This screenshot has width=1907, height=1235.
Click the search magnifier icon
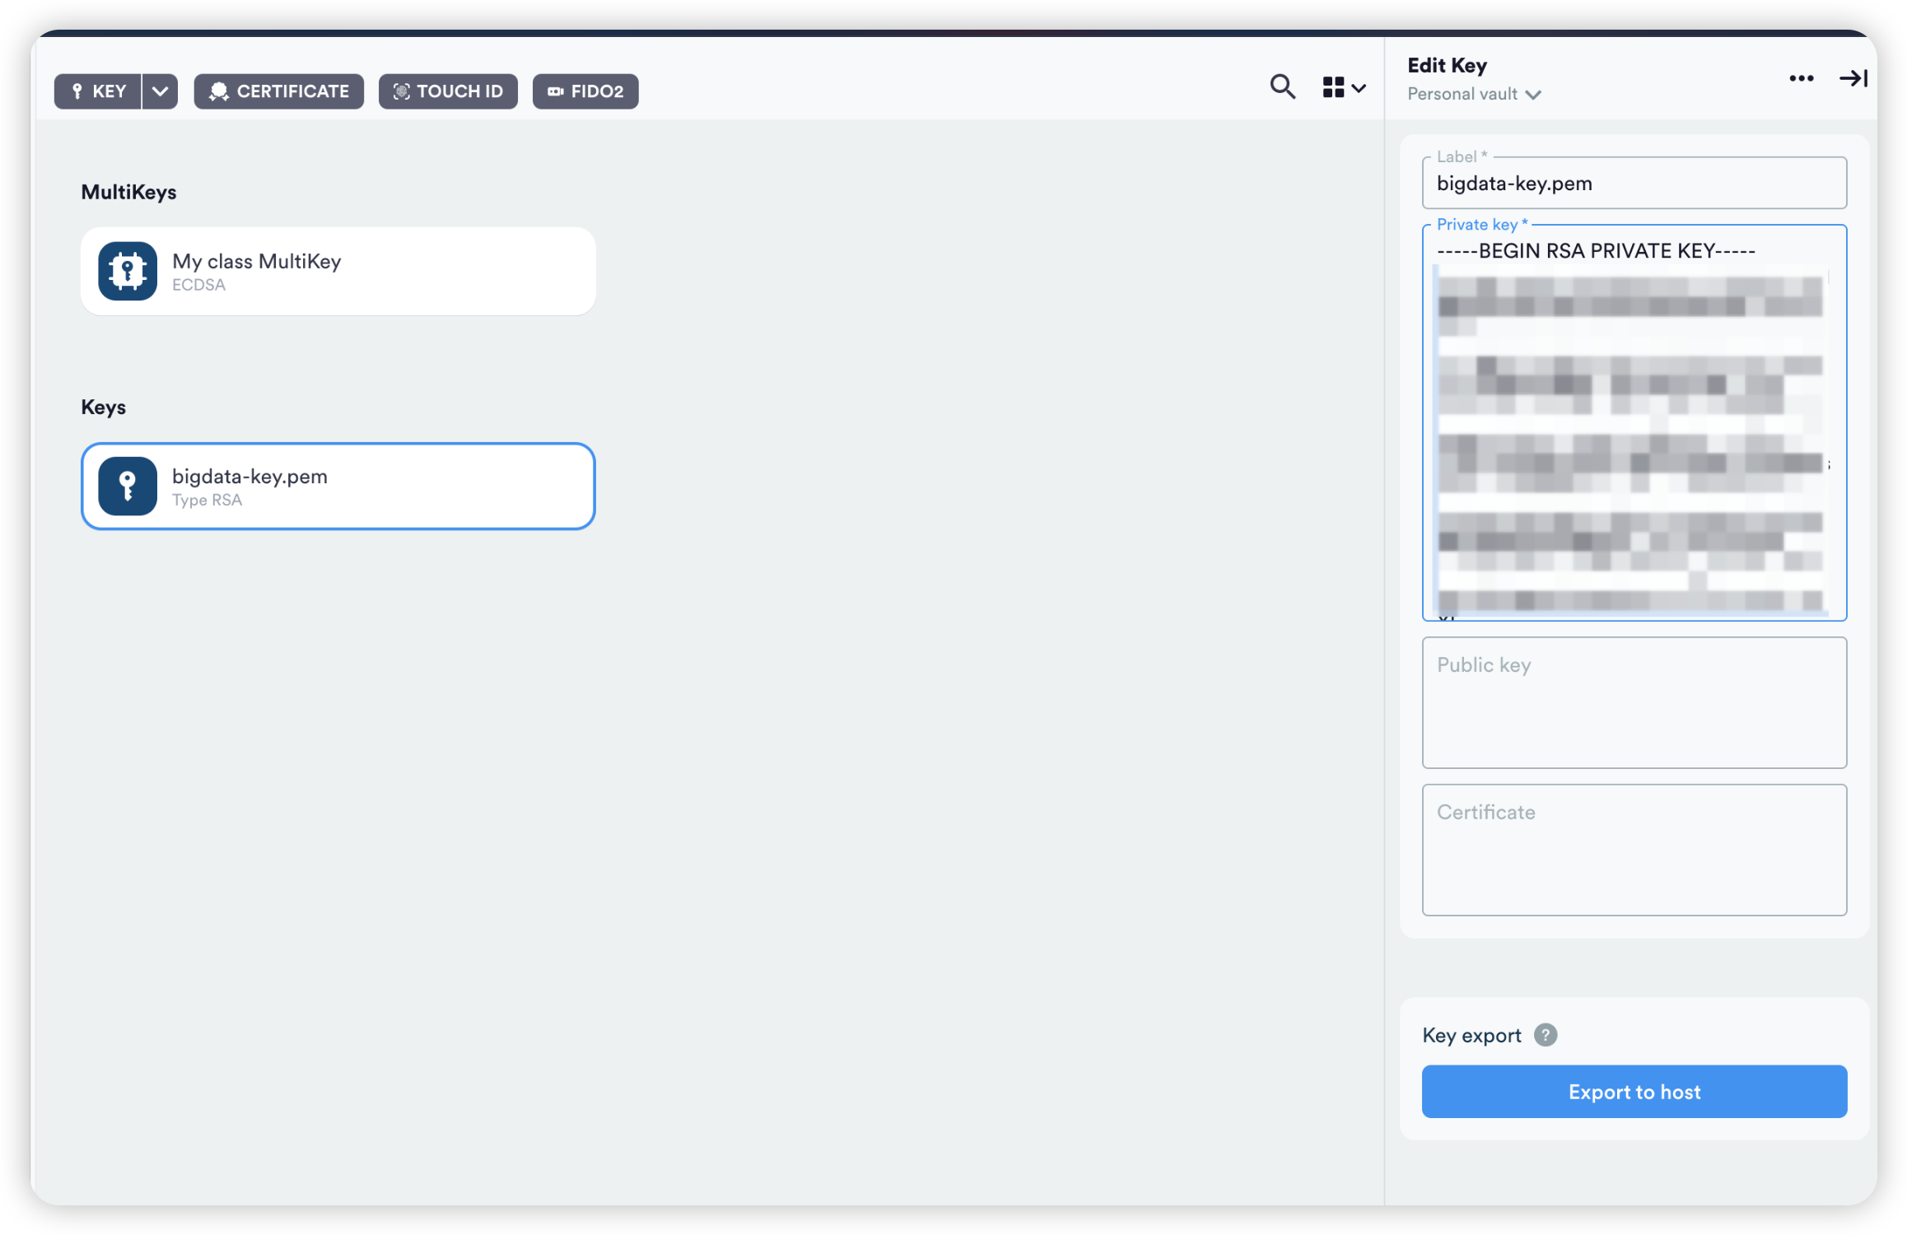coord(1282,87)
